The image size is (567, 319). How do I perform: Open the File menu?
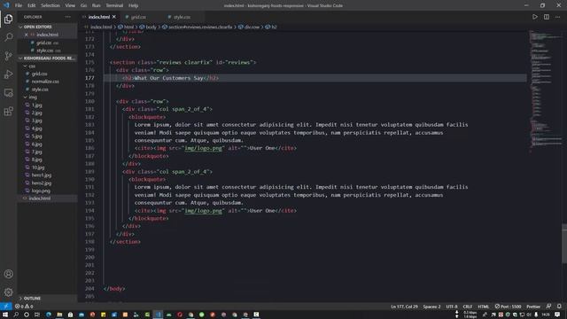(x=19, y=5)
